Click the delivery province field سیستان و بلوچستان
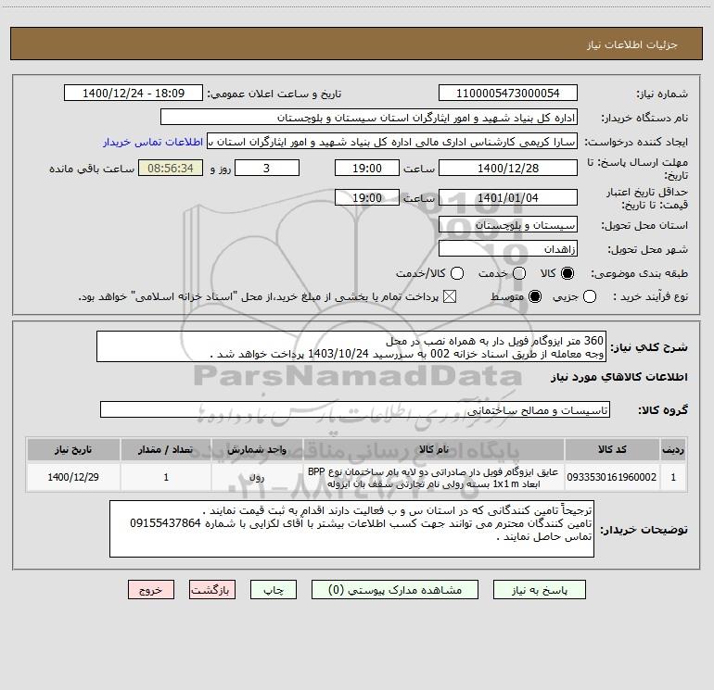714x690 pixels. 508,225
